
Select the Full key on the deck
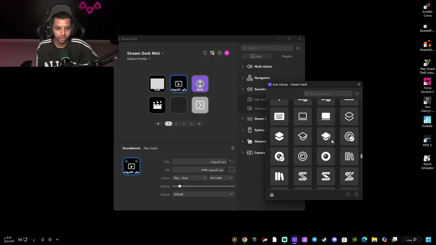pos(157,84)
